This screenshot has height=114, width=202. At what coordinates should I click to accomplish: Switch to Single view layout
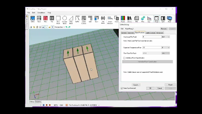(x=157, y=19)
